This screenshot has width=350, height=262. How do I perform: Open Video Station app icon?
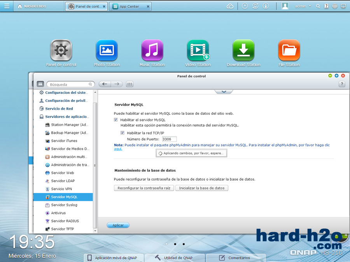tap(198, 50)
